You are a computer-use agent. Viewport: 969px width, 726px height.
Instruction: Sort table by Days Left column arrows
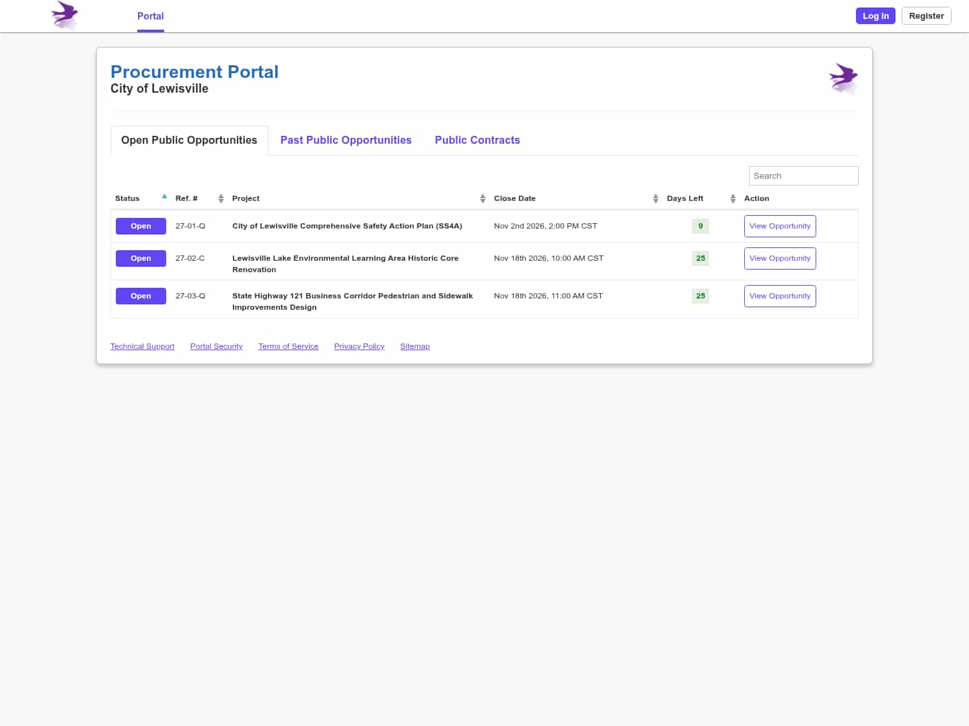click(x=733, y=198)
